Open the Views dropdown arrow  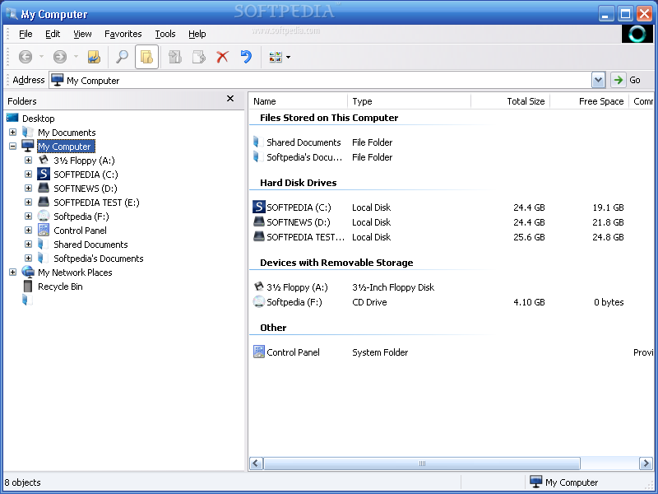(x=289, y=57)
